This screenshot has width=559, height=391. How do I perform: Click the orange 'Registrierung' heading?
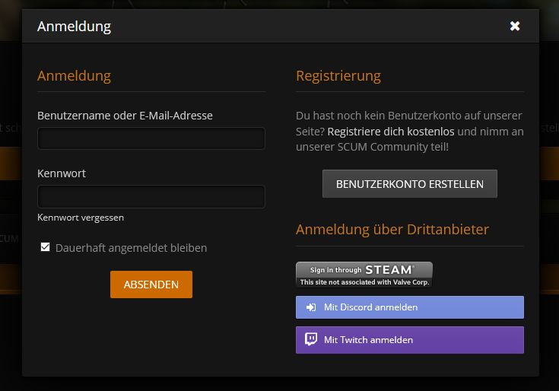click(338, 76)
